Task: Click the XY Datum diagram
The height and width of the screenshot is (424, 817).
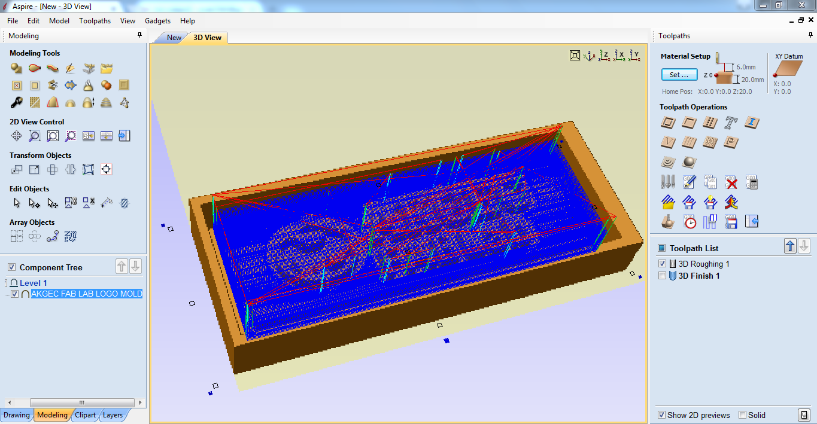Action: pyautogui.click(x=789, y=69)
